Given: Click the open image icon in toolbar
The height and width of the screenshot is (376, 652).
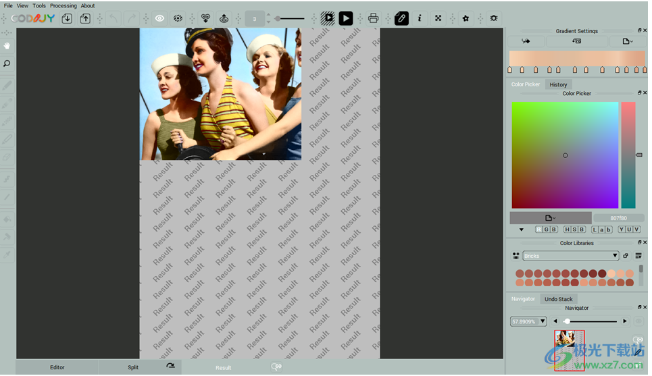Looking at the screenshot, I should (67, 18).
